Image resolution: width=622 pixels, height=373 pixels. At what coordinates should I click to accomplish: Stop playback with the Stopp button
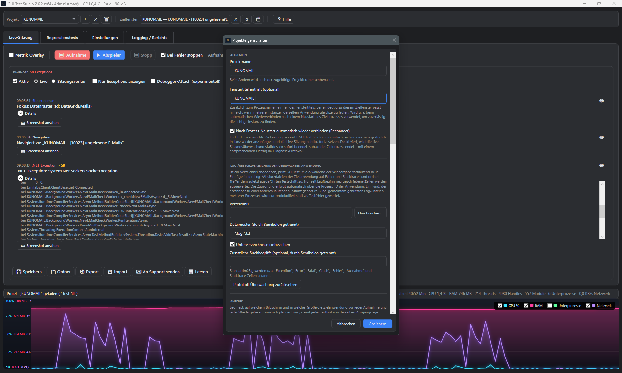point(143,55)
